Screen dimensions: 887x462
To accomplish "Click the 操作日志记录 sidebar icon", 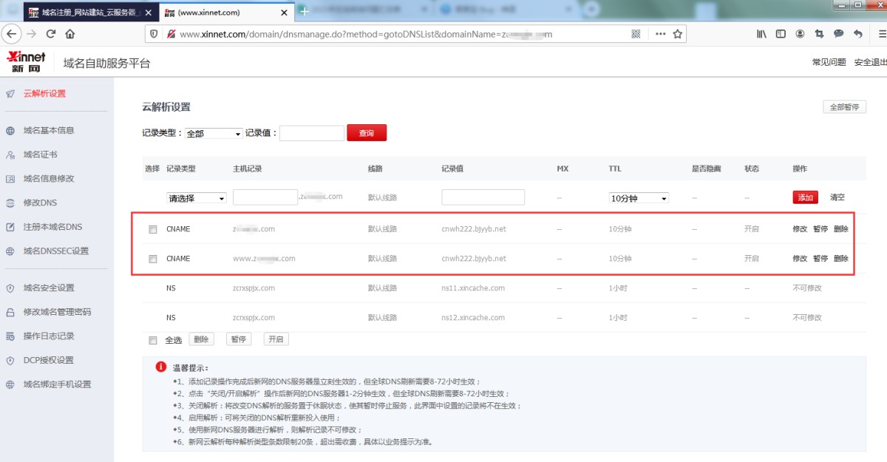I will (10, 336).
